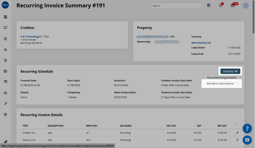Click the Frequency value 1 Weeks
Image resolution: width=255 pixels, height=148 pixels.
click(72, 97)
